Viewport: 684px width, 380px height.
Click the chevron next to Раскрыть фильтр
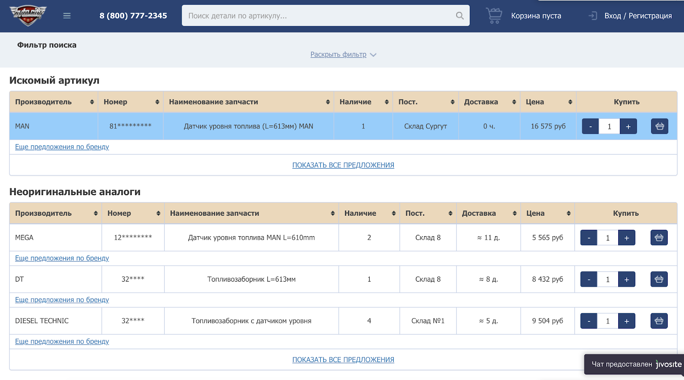(373, 55)
